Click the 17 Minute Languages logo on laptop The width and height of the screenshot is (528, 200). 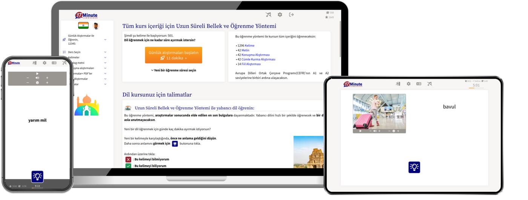[x=86, y=15]
